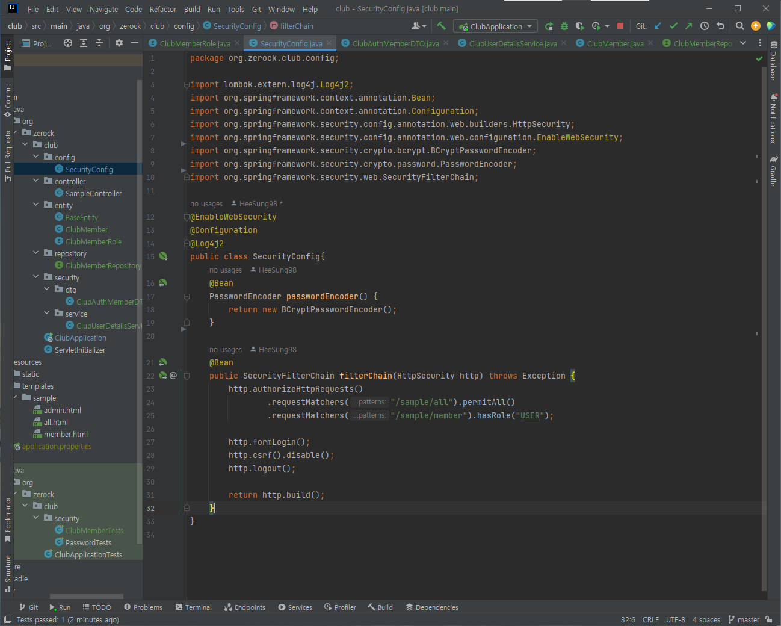781x626 pixels.
Task: Open the Services tool window
Action: [x=295, y=607]
